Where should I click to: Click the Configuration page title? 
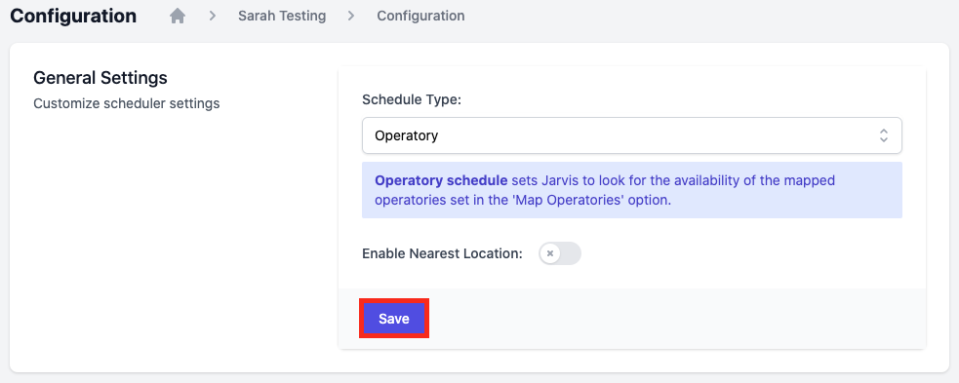(73, 16)
